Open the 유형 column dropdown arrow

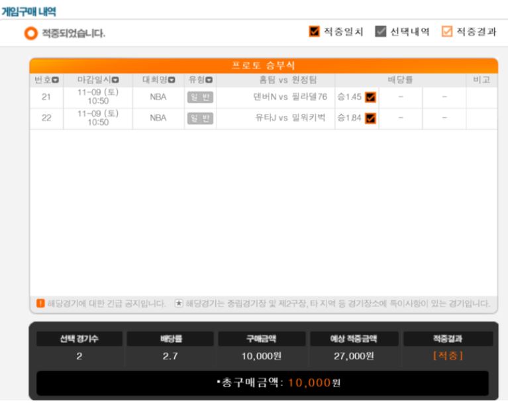pyautogui.click(x=209, y=79)
